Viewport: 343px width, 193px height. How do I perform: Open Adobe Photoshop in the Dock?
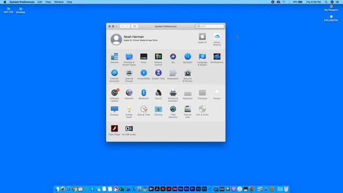204,189
